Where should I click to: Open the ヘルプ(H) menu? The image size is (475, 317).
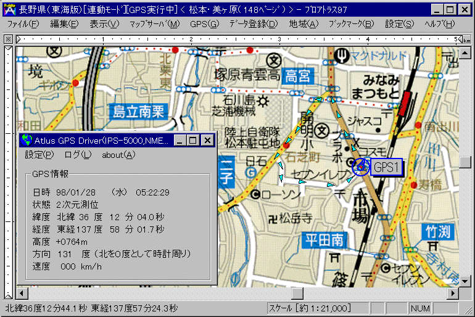440,24
